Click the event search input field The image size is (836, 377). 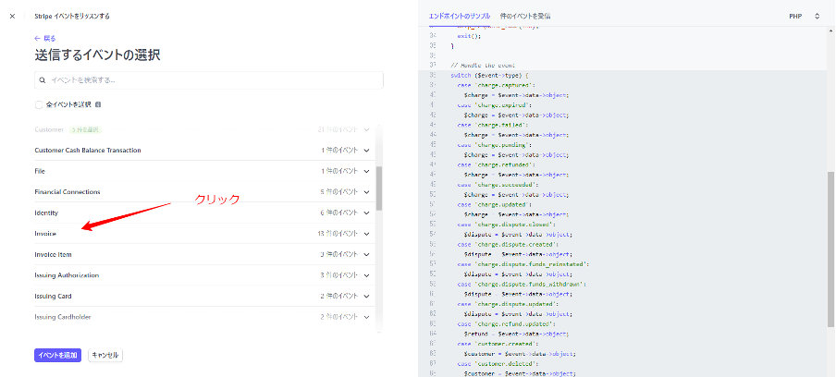[208, 80]
